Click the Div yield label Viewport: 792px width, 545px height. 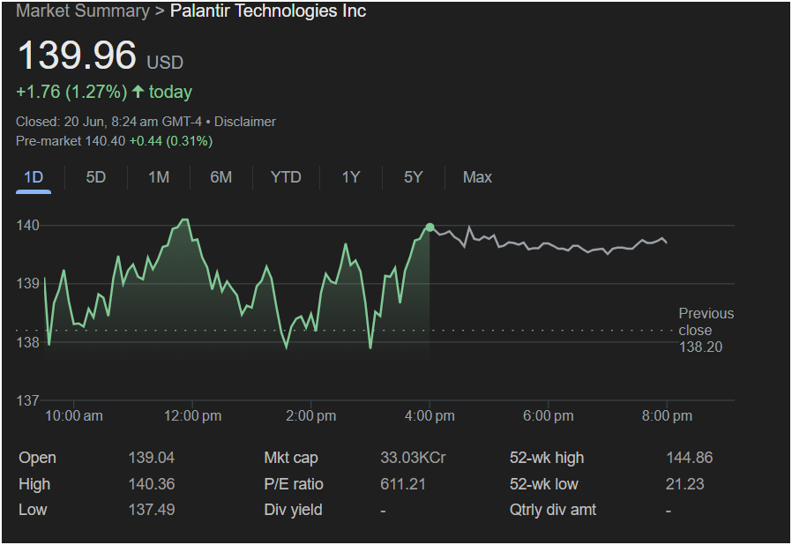click(293, 510)
